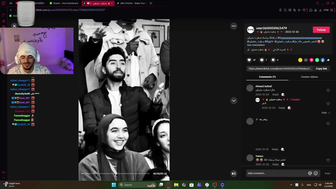
Task: Close the TikTok video viewer with X
Action: [14, 26]
